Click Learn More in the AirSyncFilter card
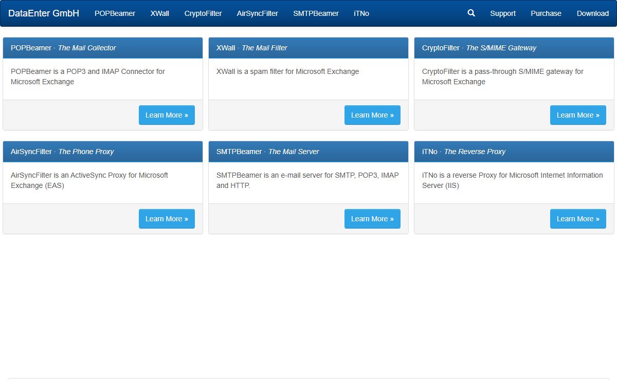 (x=167, y=219)
